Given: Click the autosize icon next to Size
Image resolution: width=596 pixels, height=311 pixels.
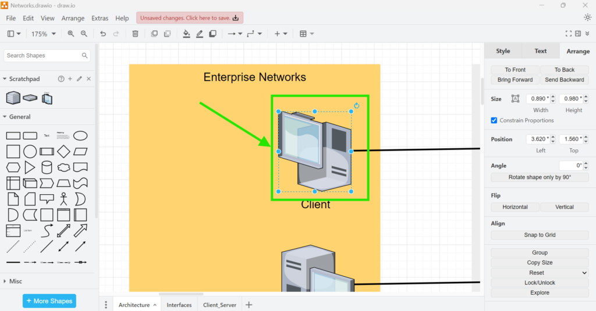Looking at the screenshot, I should point(515,99).
